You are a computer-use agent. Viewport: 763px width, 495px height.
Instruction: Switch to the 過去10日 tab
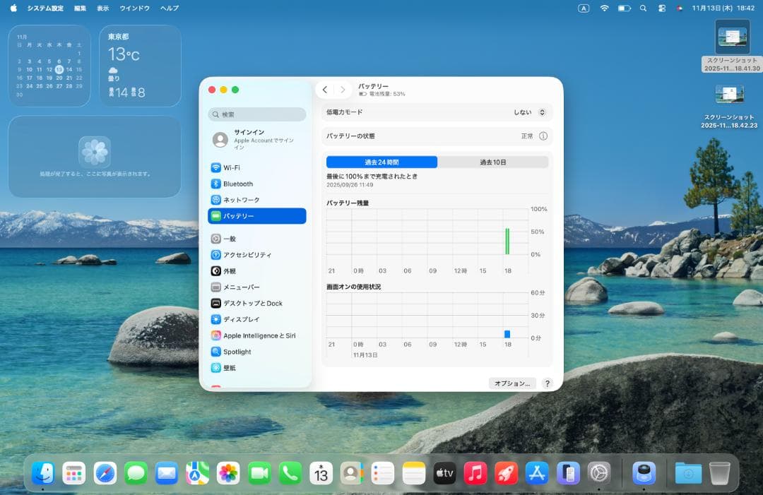pyautogui.click(x=492, y=162)
